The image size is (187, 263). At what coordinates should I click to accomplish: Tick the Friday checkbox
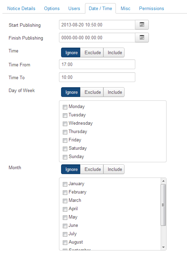[65, 140]
